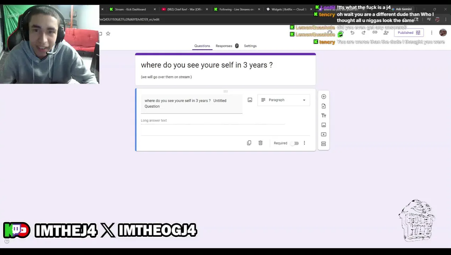Close the Stream - Kick Dashboard tab

point(155,9)
